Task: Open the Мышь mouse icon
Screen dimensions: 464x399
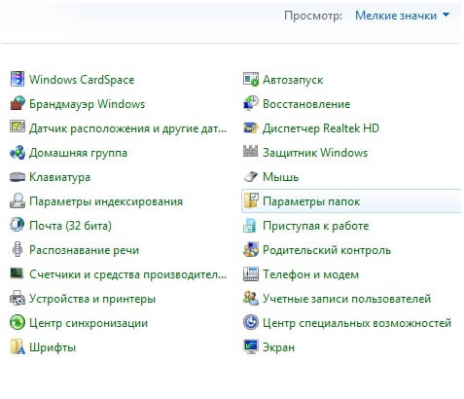Action: [x=251, y=177]
